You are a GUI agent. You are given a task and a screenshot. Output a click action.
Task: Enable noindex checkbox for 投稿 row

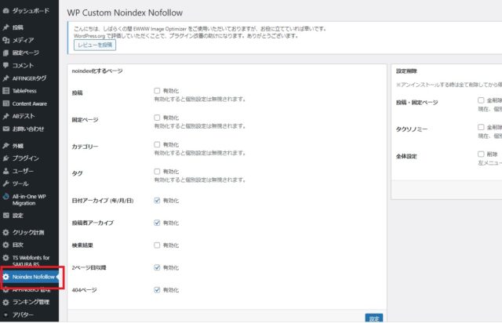coord(157,91)
